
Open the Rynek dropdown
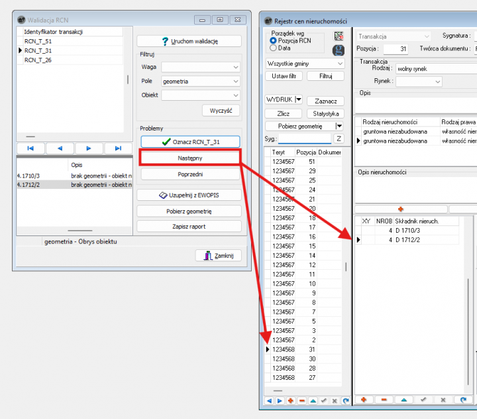point(419,82)
